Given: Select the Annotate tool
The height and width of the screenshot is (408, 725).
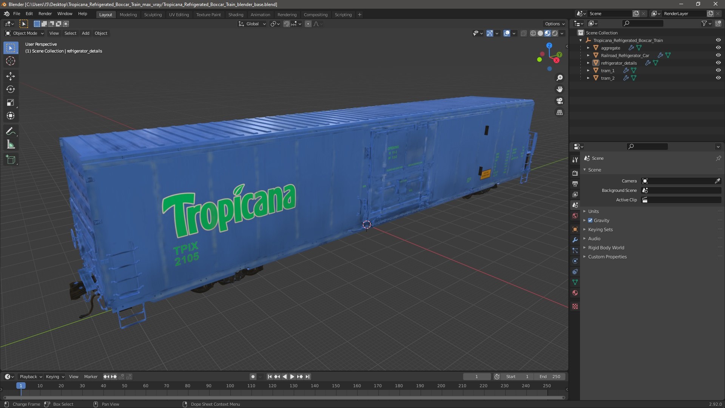Looking at the screenshot, I should click(11, 131).
